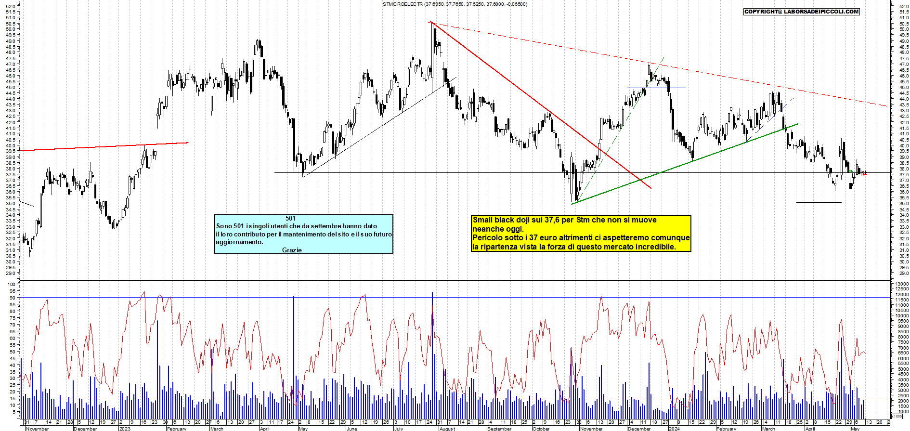
Task: Click '52.0' on the left price axis
Action: tap(12, 6)
